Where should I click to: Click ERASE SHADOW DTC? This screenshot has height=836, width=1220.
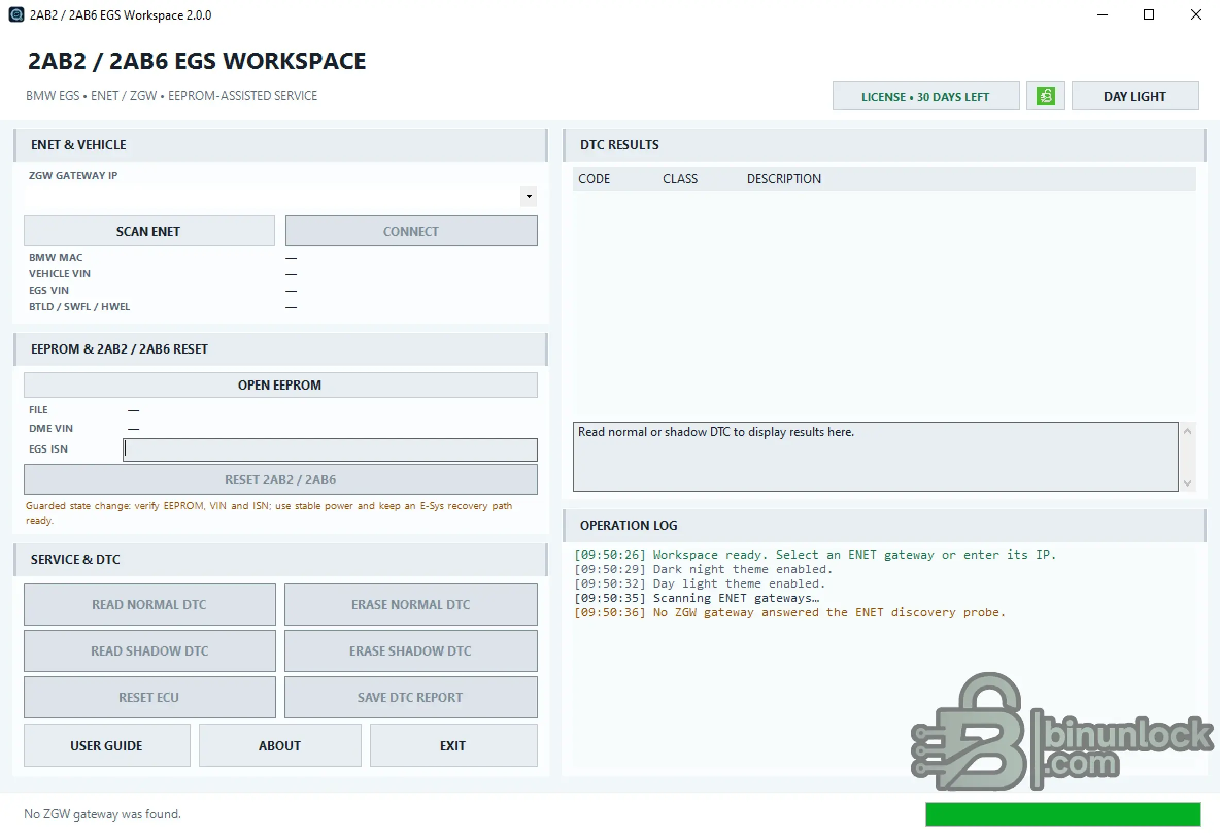(x=411, y=650)
